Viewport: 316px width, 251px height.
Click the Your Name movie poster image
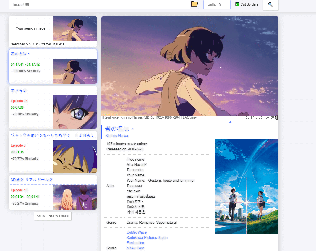click(x=247, y=187)
